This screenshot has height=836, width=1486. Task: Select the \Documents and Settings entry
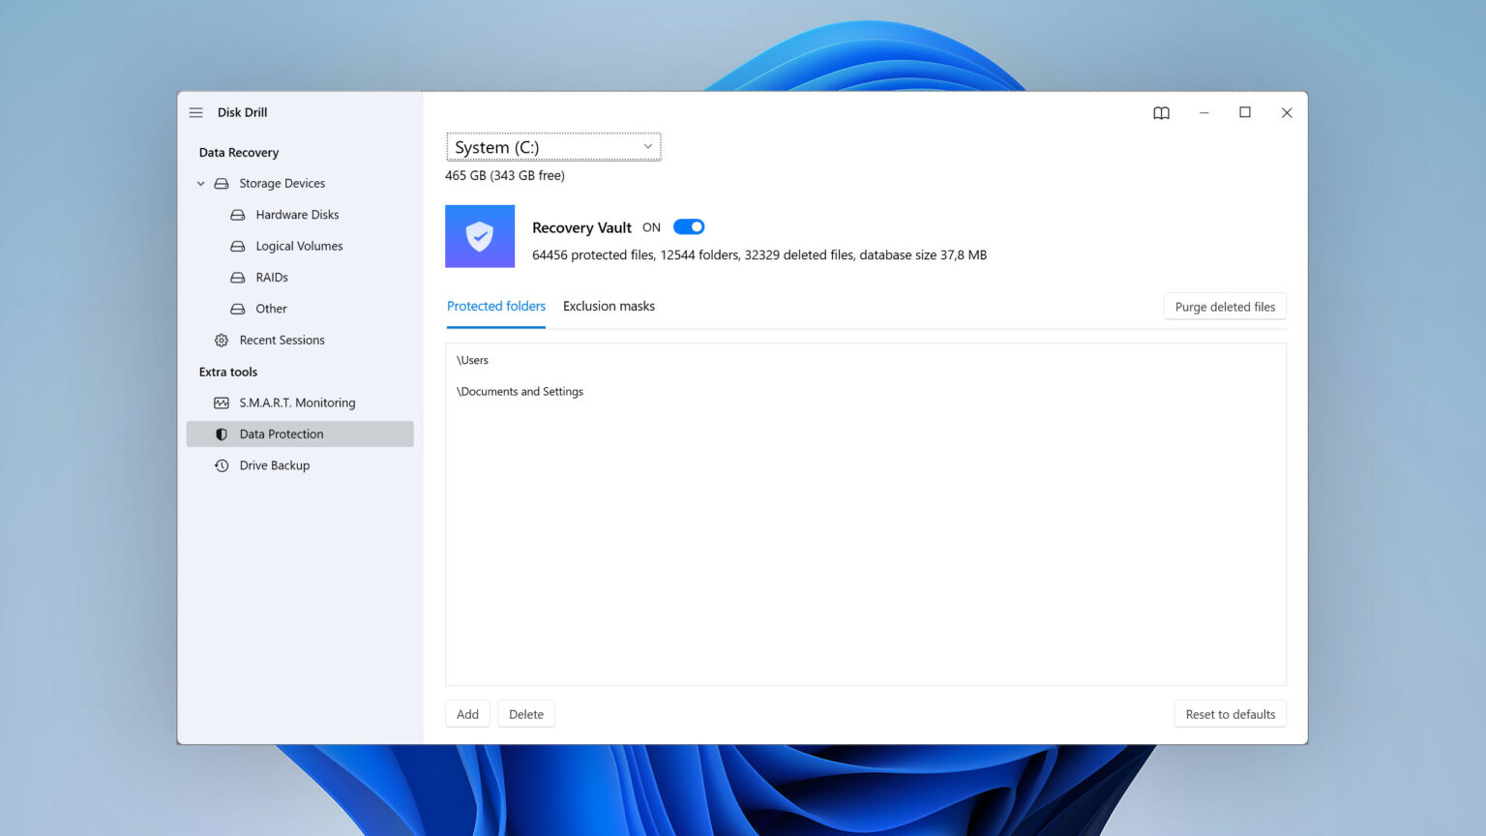coord(520,391)
